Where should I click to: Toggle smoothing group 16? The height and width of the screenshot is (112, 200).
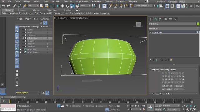click(x=183, y=76)
